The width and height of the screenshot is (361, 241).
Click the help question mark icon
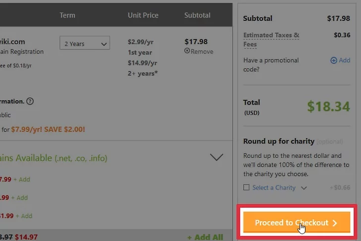pyautogui.click(x=30, y=101)
